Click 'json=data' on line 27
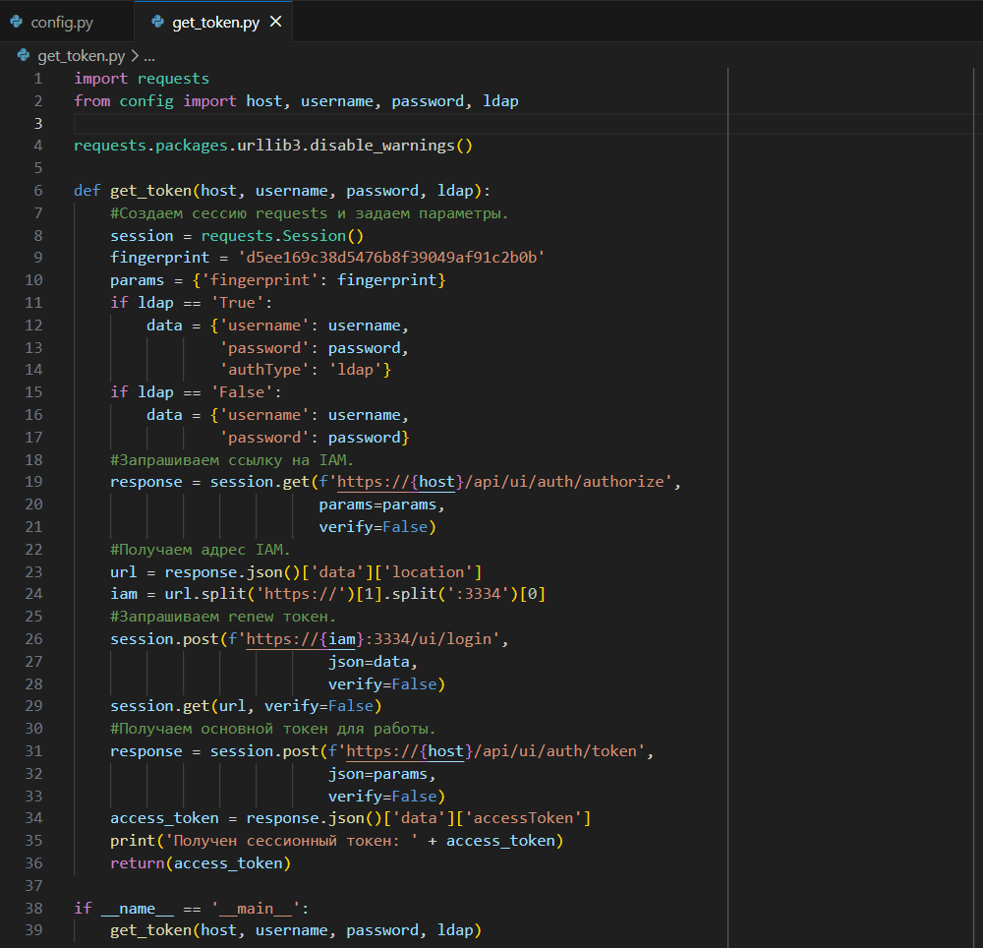The height and width of the screenshot is (948, 983). click(x=369, y=662)
